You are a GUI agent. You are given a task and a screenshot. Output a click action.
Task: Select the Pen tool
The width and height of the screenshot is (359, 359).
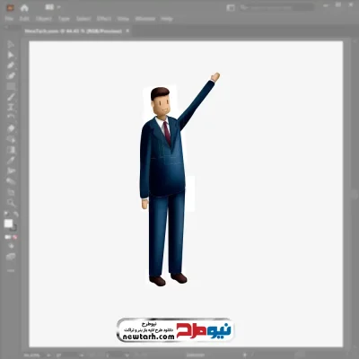(11, 66)
